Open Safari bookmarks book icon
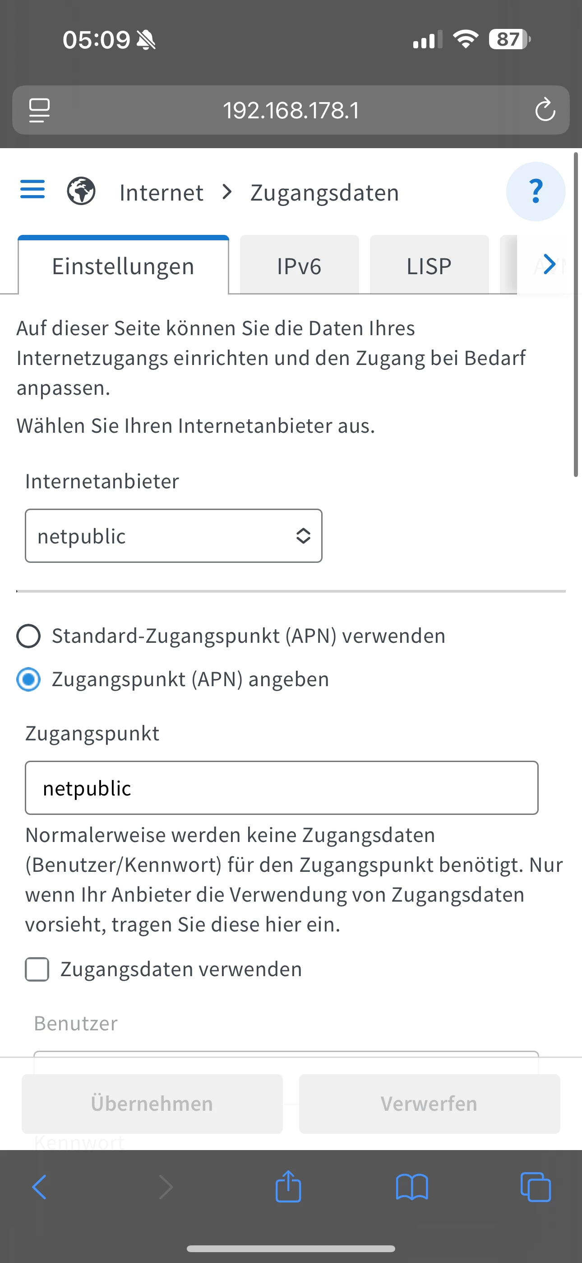 pyautogui.click(x=411, y=1187)
